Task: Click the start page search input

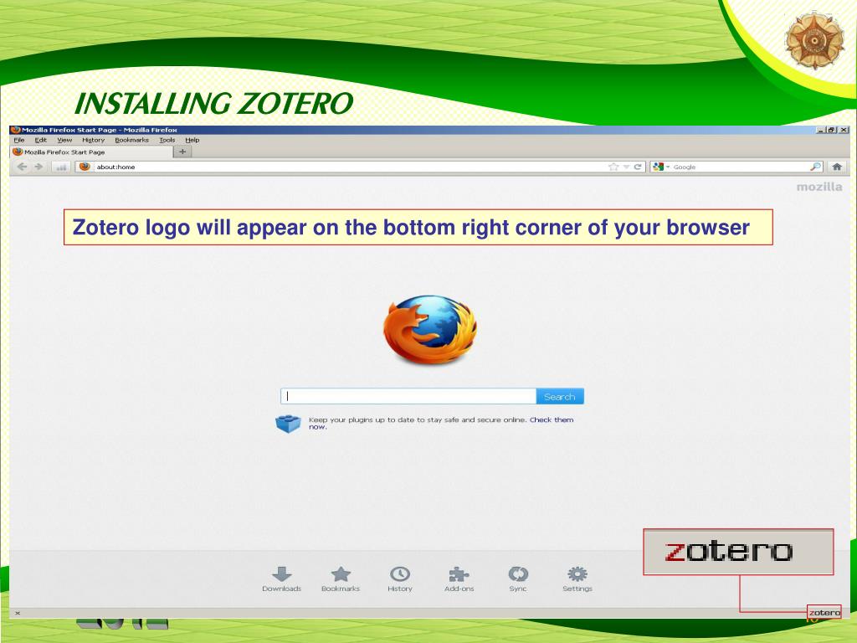Action: [408, 396]
